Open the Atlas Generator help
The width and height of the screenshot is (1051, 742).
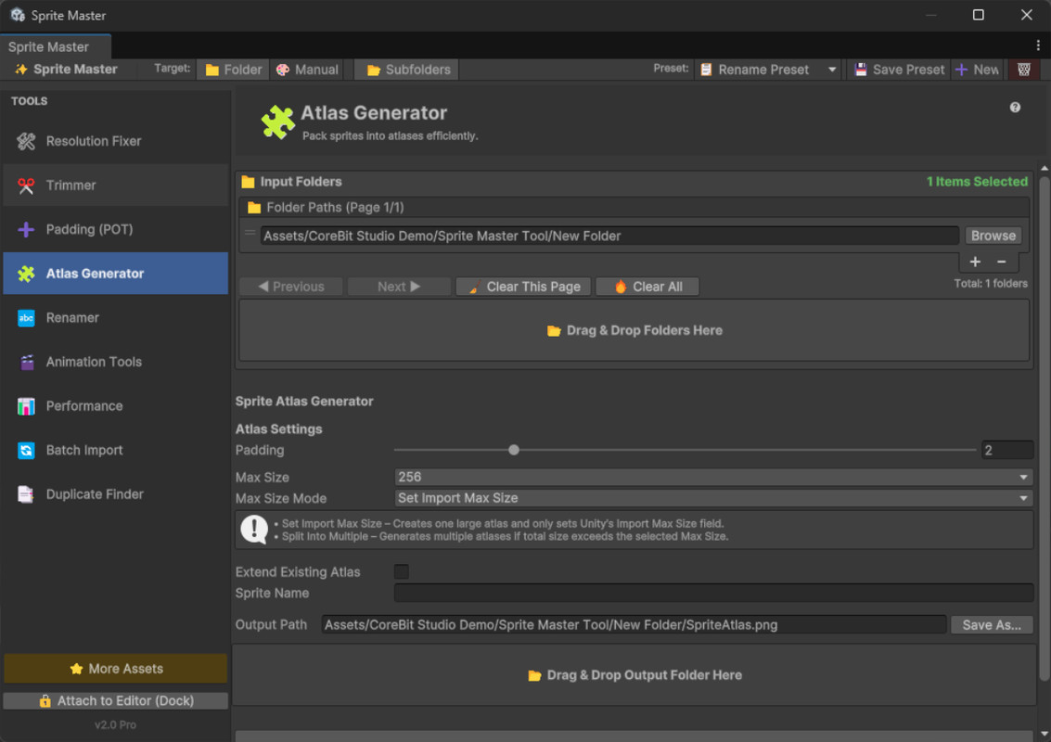click(1015, 107)
